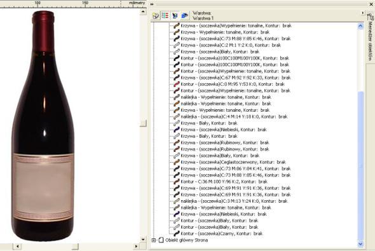375x251 pixels.
Task: Switch to the Menedżer obiektów side tab
Action: click(370, 38)
